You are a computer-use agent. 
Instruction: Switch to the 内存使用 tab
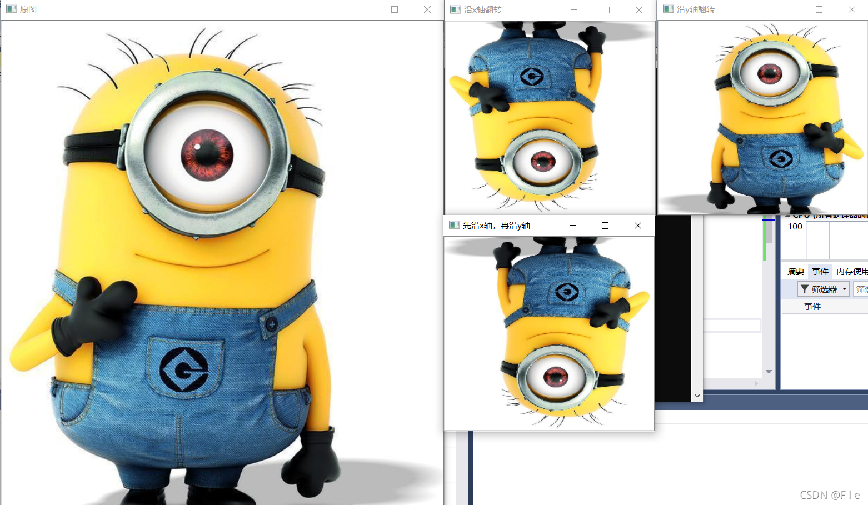click(x=852, y=271)
